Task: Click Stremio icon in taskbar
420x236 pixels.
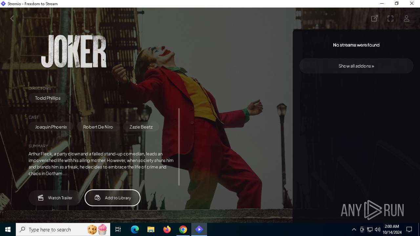Action: (x=199, y=229)
